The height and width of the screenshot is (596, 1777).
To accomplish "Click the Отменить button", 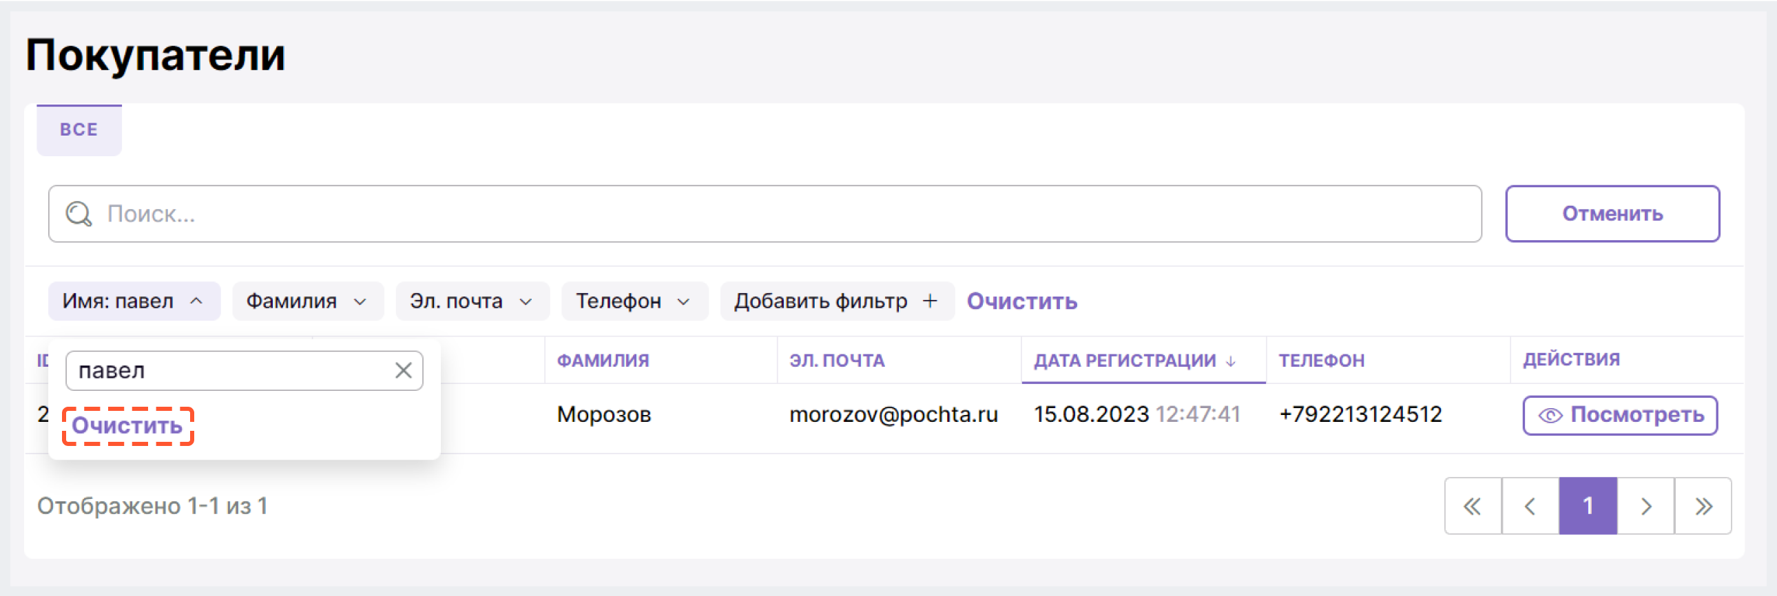I will 1612,213.
